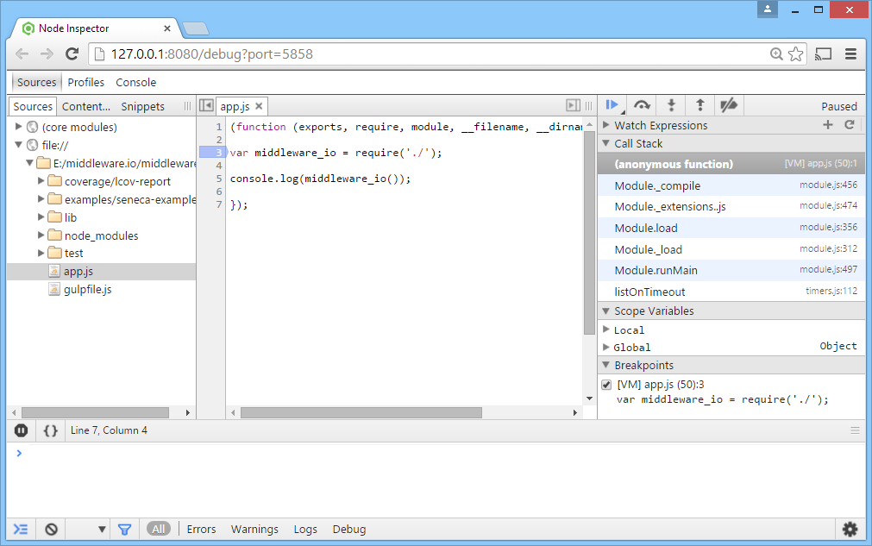Pause on exceptions button in status bar
Image resolution: width=872 pixels, height=546 pixels.
tap(22, 430)
